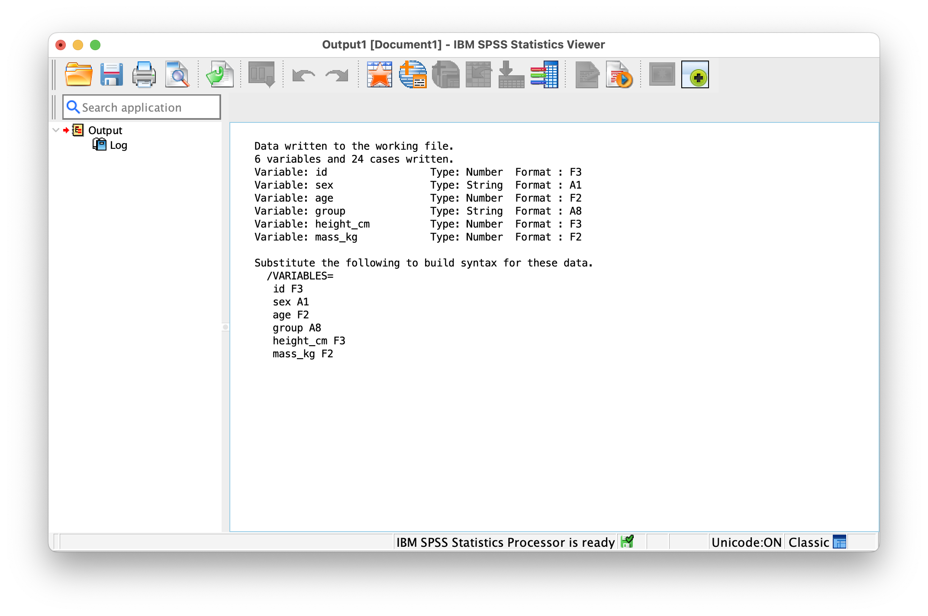The height and width of the screenshot is (616, 928).
Task: Click the Print icon
Action: click(x=144, y=74)
